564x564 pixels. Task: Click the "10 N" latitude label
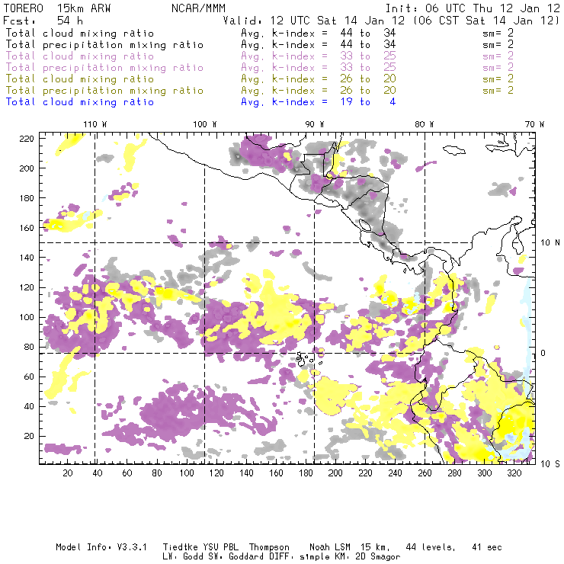[x=550, y=243]
